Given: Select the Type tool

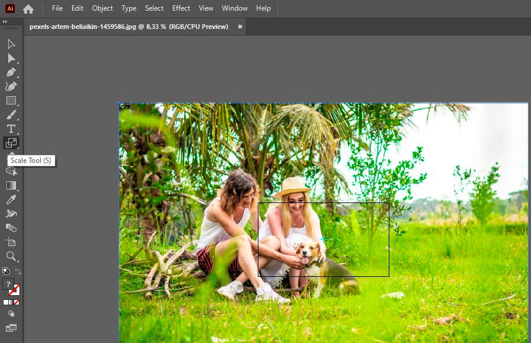Looking at the screenshot, I should pyautogui.click(x=11, y=129).
